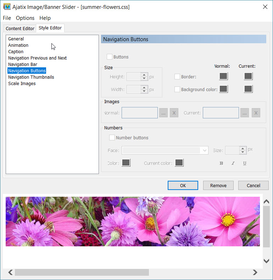Screen dimensions: 273x280
Task: Select the Style Editor tab
Action: point(50,28)
